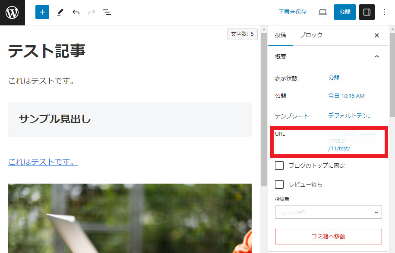Viewport: 395px width, 253px height.
Task: Collapse the 概要 section chevron
Action: tap(377, 56)
